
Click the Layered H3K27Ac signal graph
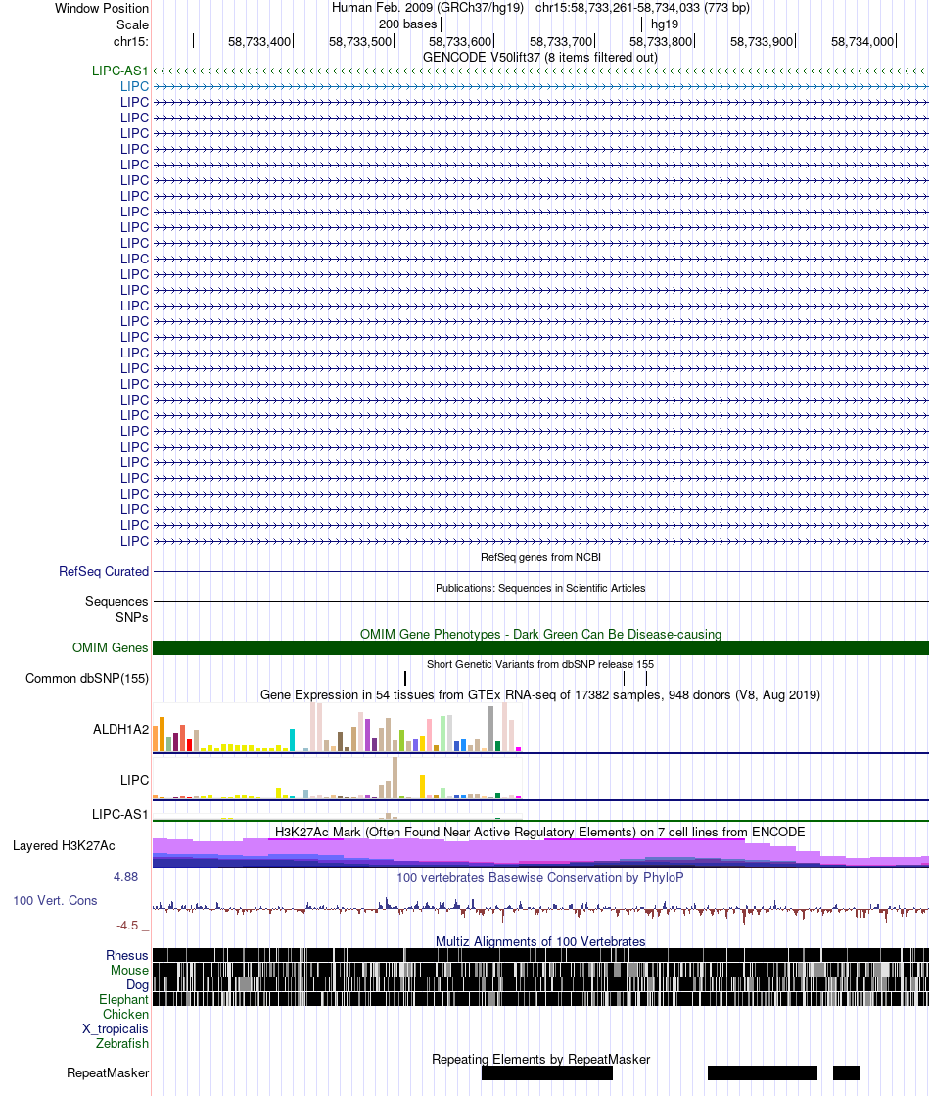click(x=540, y=853)
